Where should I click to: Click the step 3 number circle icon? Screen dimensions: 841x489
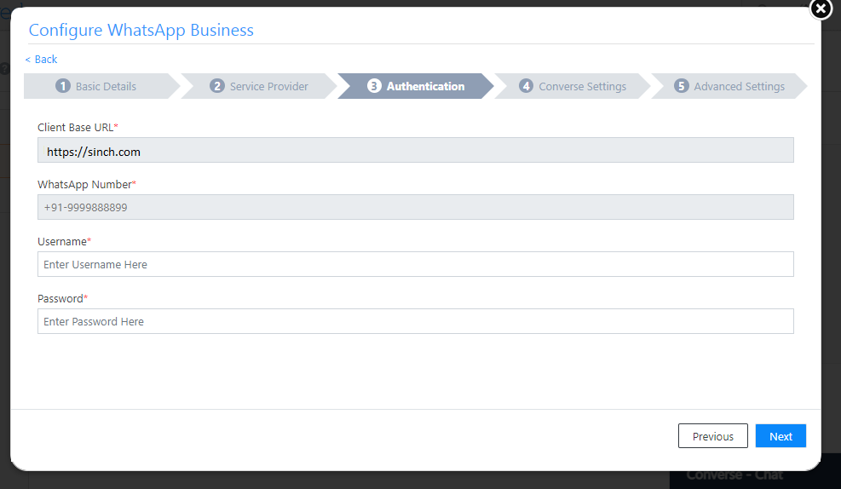(374, 86)
